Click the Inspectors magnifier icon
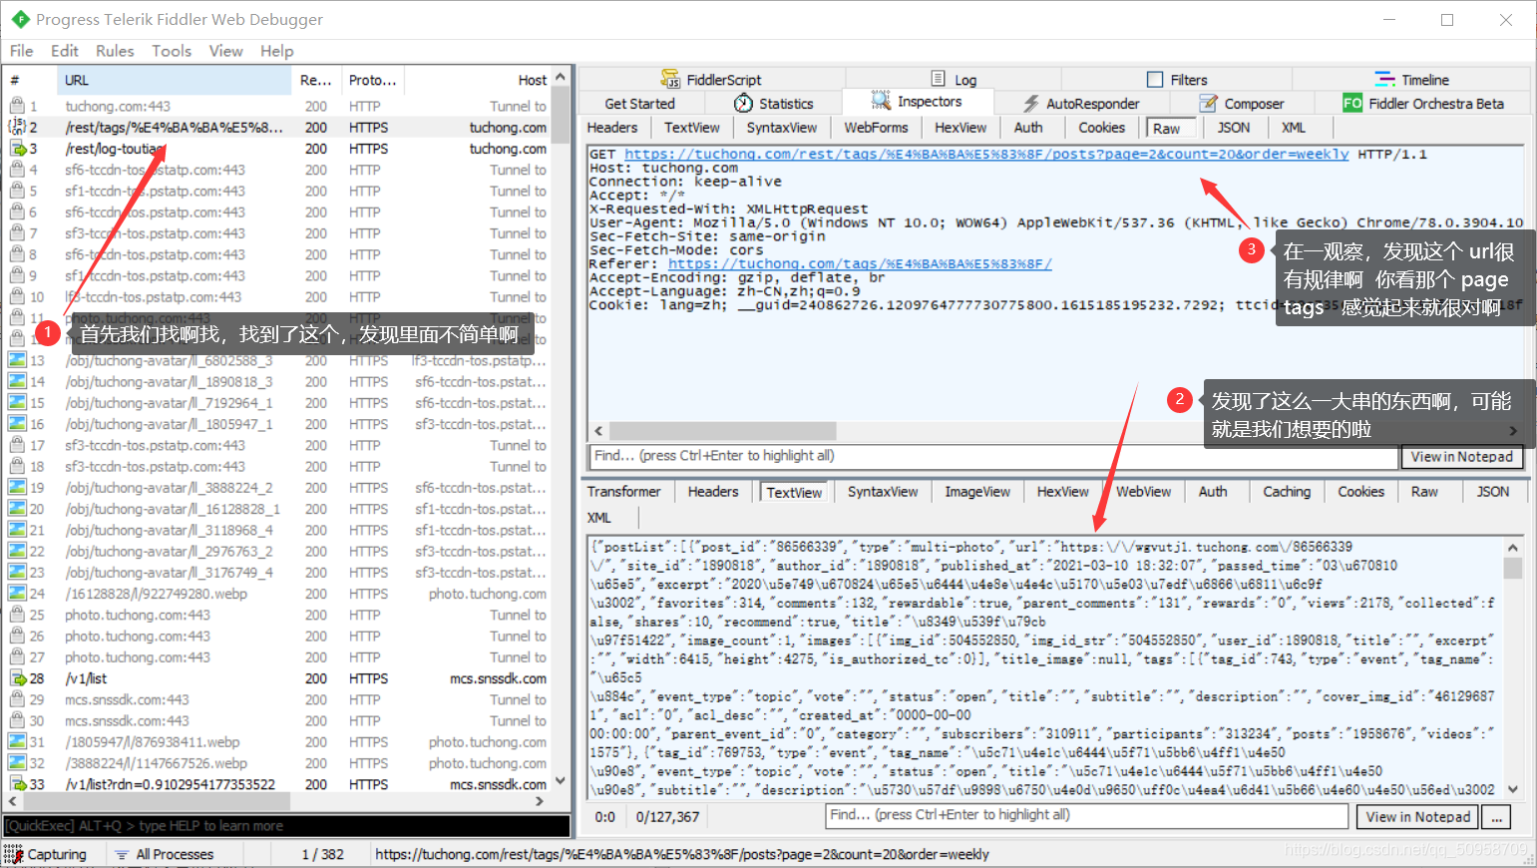1537x868 pixels. (x=881, y=101)
